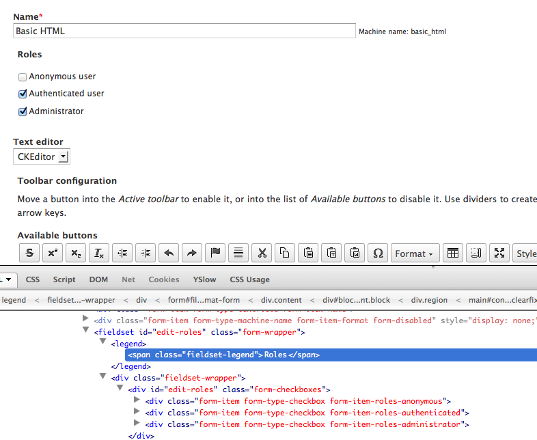This screenshot has height=440, width=537.
Task: Click the Show Blocks button
Action: [x=476, y=253]
